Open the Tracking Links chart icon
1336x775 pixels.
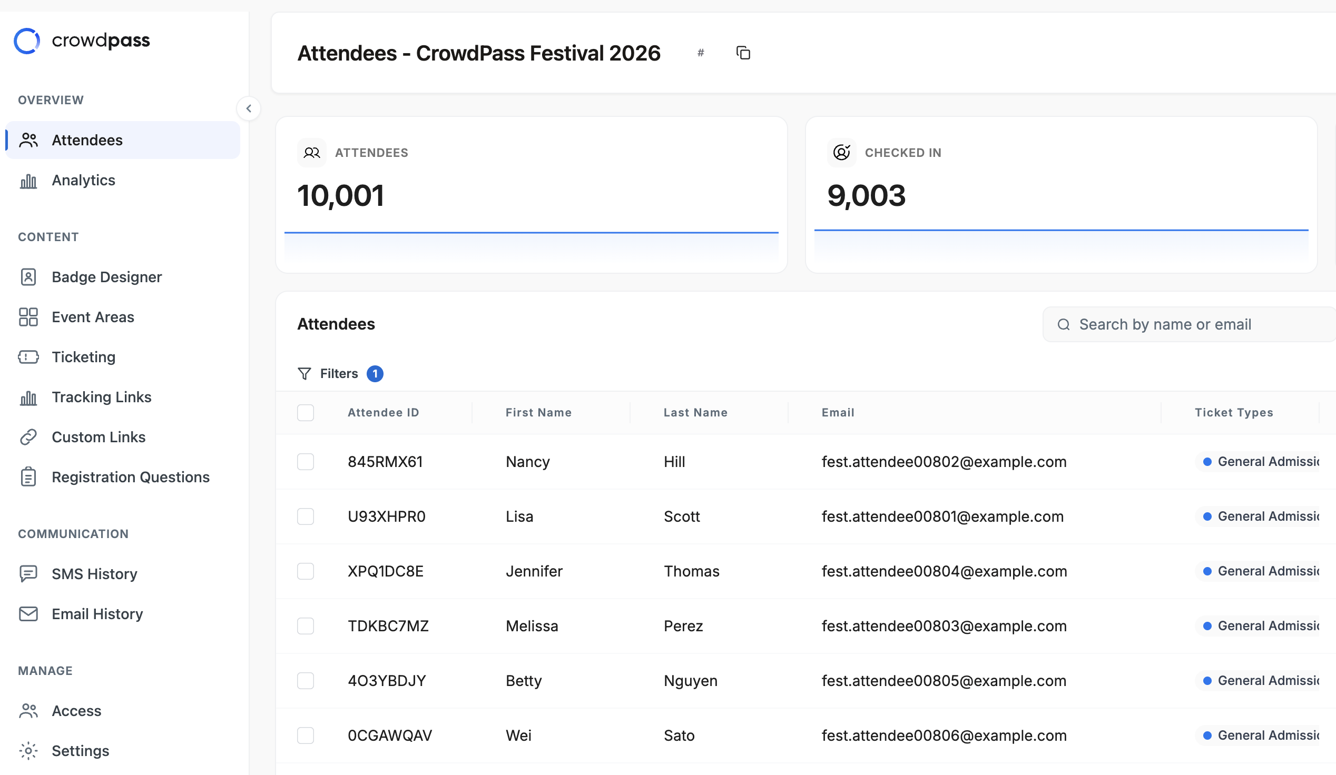point(28,398)
